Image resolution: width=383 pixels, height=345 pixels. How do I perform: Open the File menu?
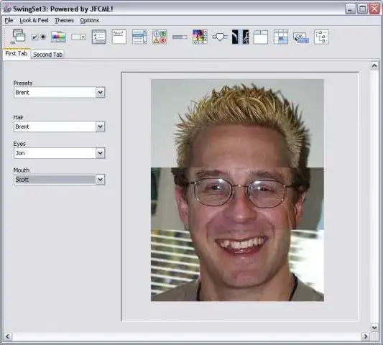click(9, 20)
